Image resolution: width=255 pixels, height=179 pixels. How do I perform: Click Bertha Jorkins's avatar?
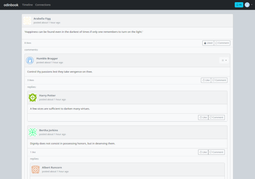33,132
